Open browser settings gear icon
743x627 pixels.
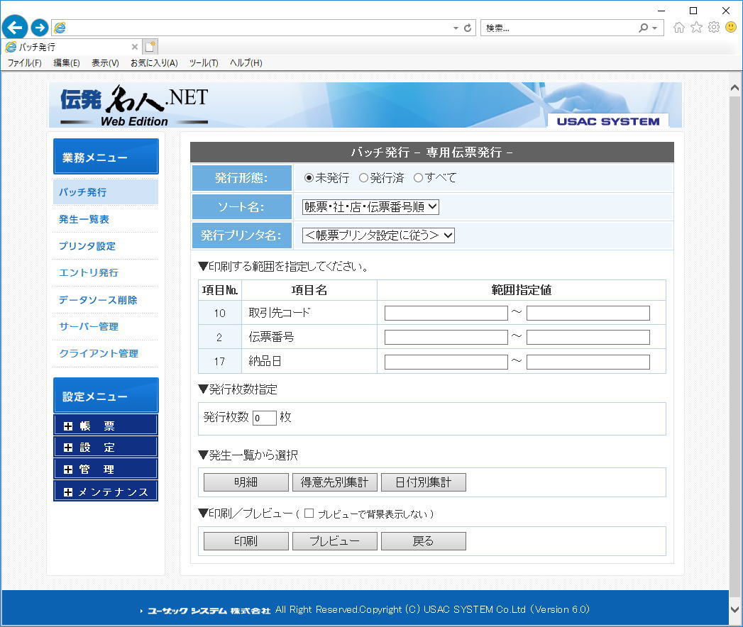pyautogui.click(x=714, y=27)
